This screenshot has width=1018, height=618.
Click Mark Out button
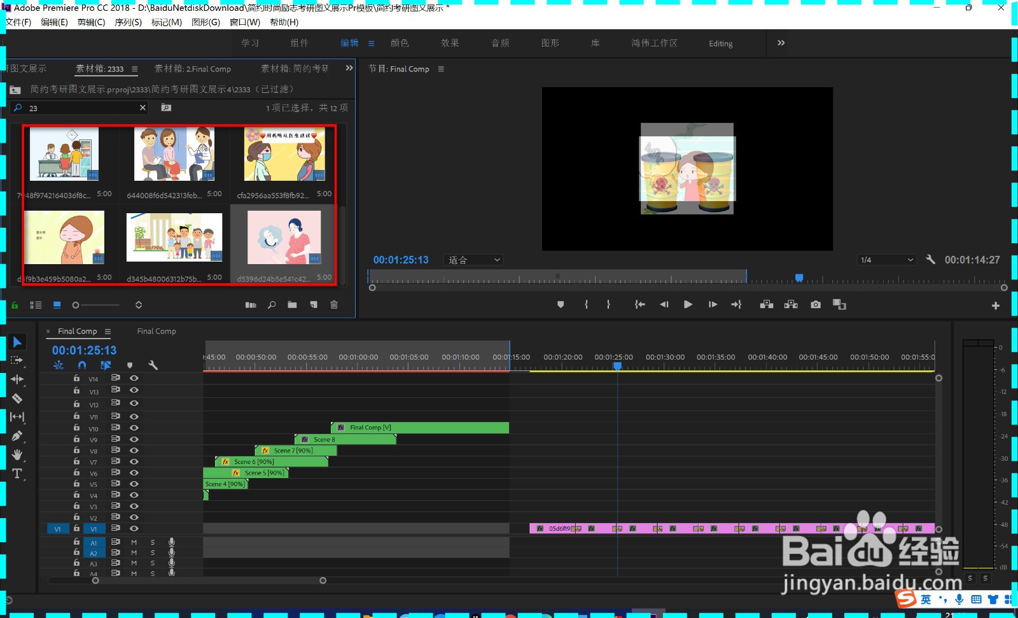(x=609, y=305)
